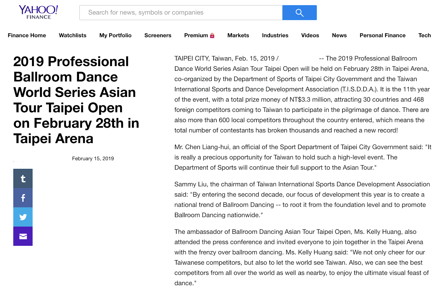Share article via email icon

[23, 236]
